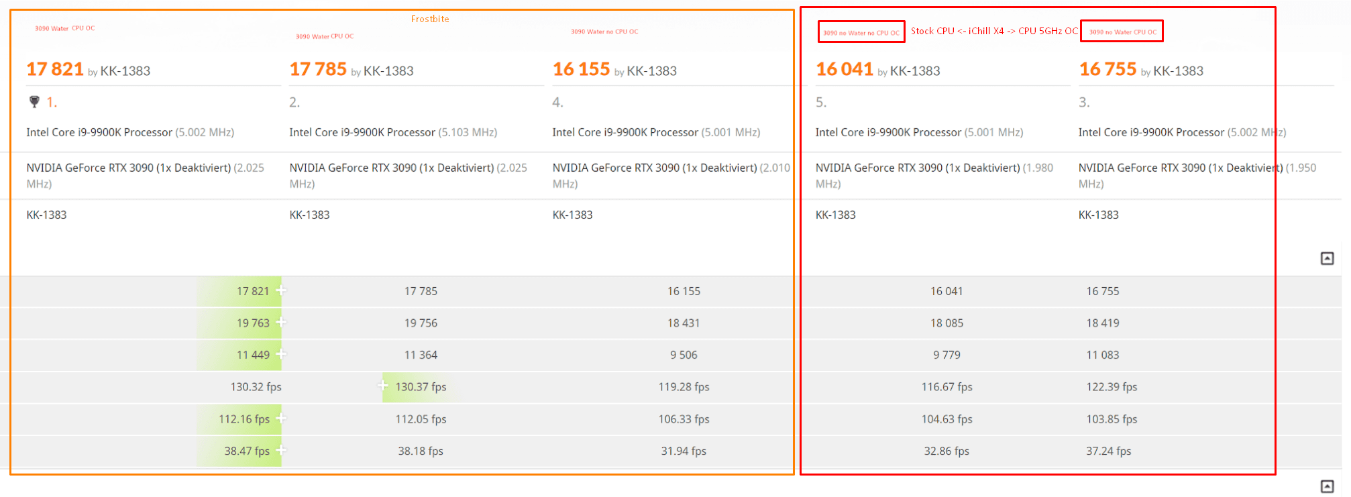
Task: Click the 119.28 fps cell
Action: [684, 386]
